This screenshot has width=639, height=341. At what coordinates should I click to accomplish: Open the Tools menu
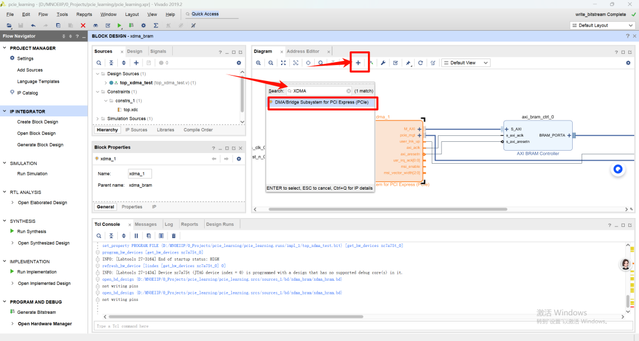pos(62,14)
